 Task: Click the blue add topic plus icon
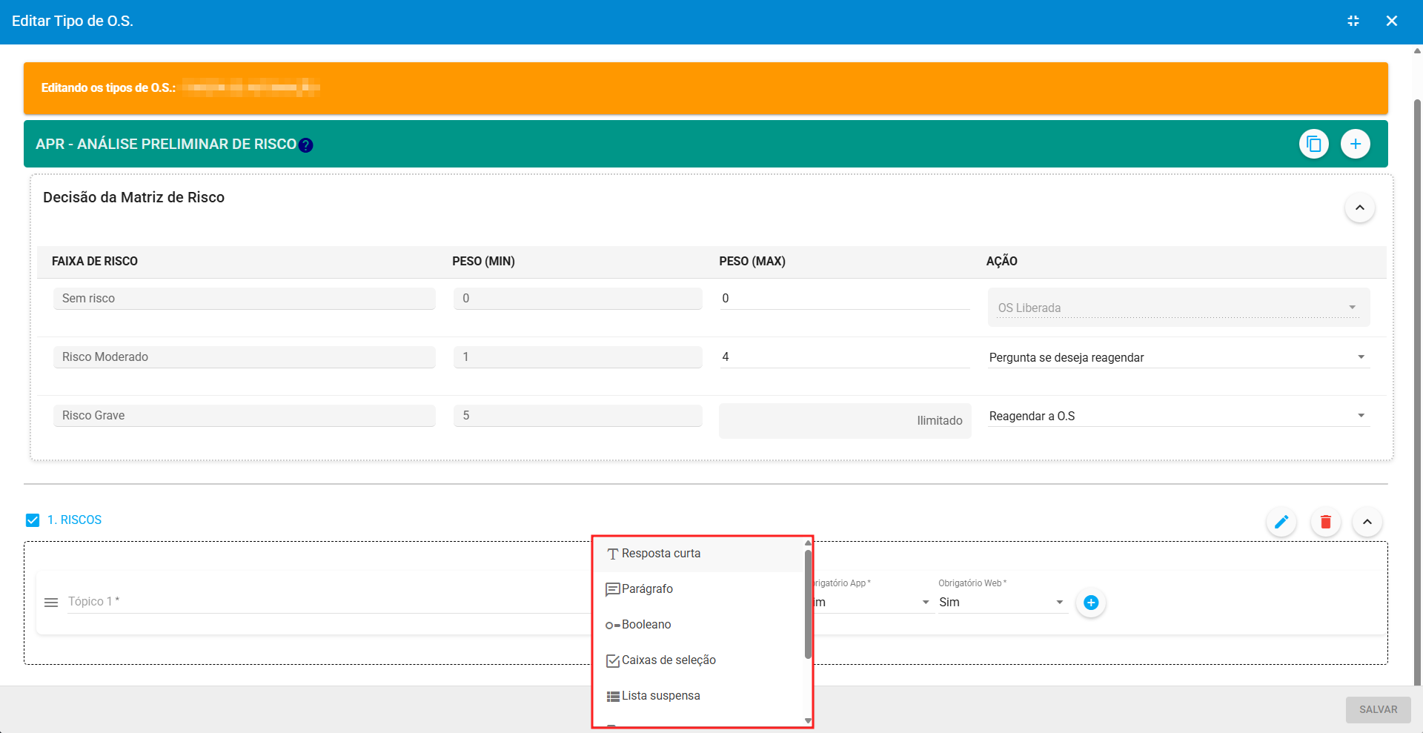(x=1090, y=603)
